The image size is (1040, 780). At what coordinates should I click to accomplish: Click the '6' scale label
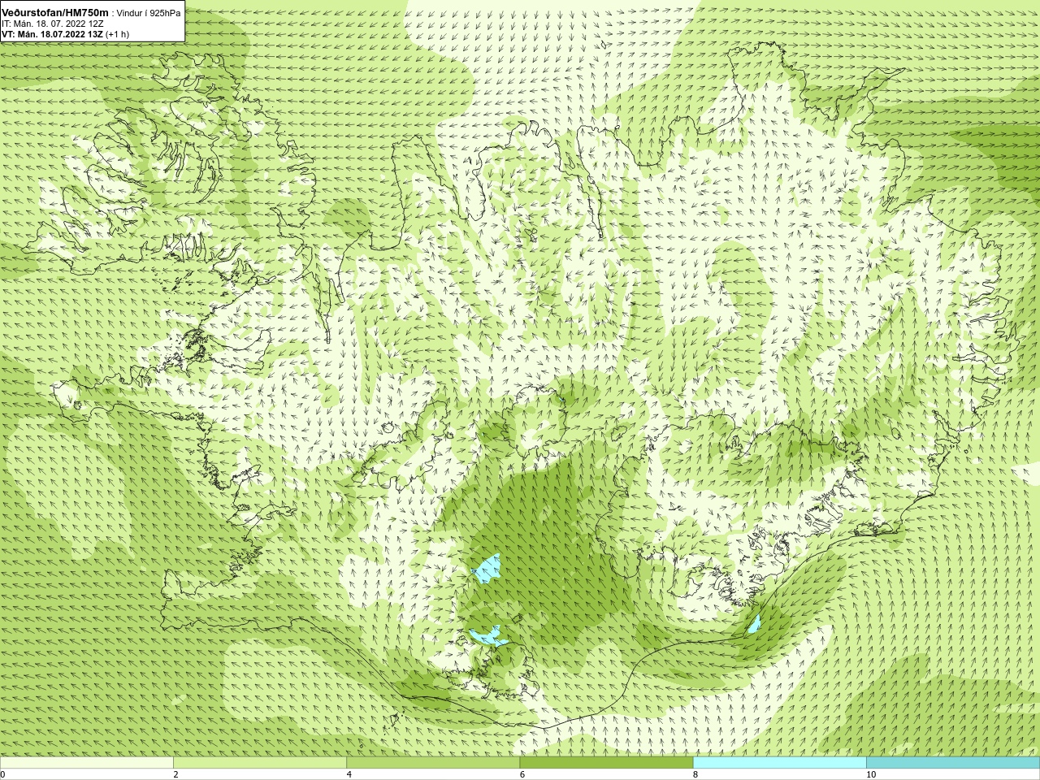pyautogui.click(x=522, y=774)
